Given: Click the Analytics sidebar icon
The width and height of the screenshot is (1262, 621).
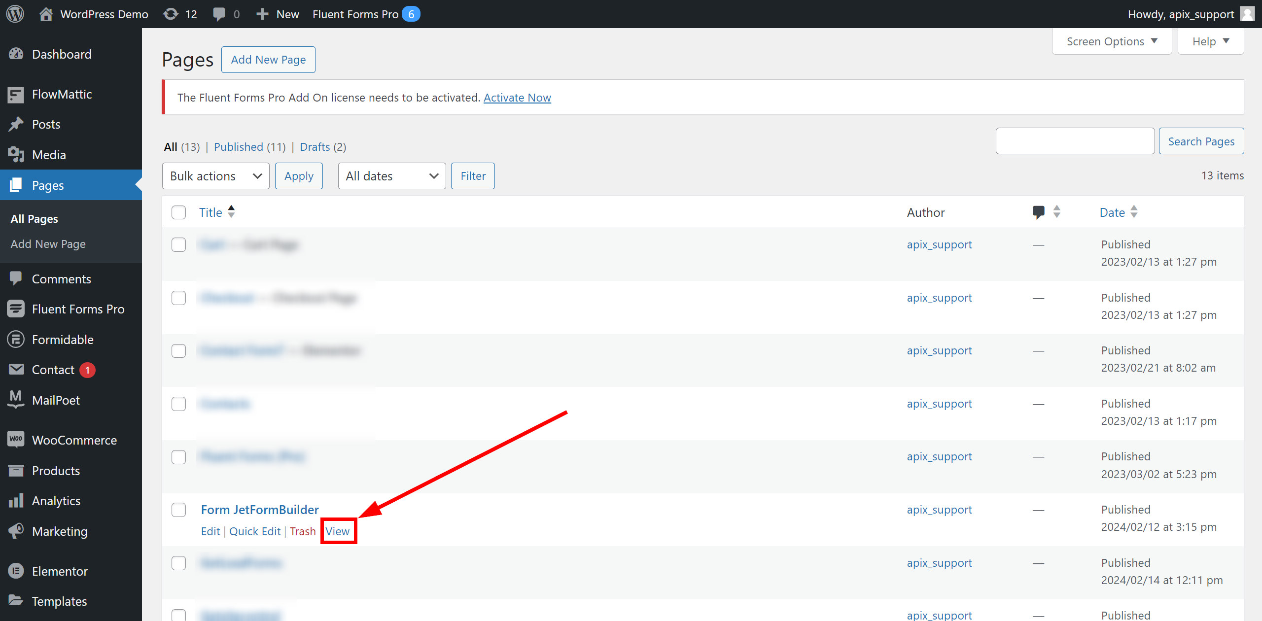Looking at the screenshot, I should click(15, 500).
